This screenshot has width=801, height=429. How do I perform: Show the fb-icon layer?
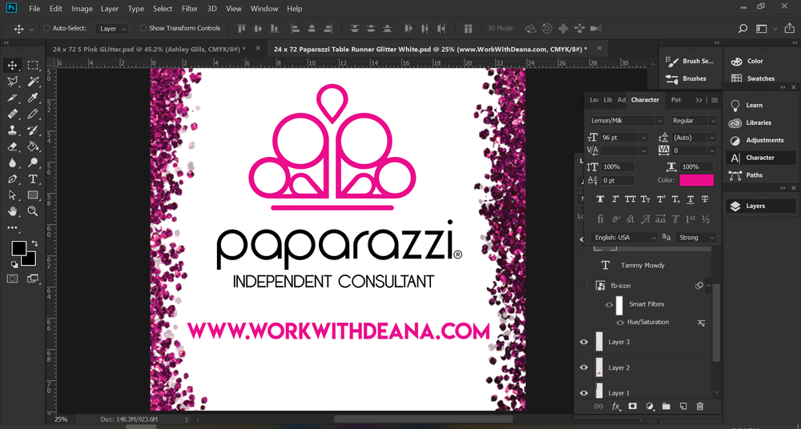(x=583, y=286)
